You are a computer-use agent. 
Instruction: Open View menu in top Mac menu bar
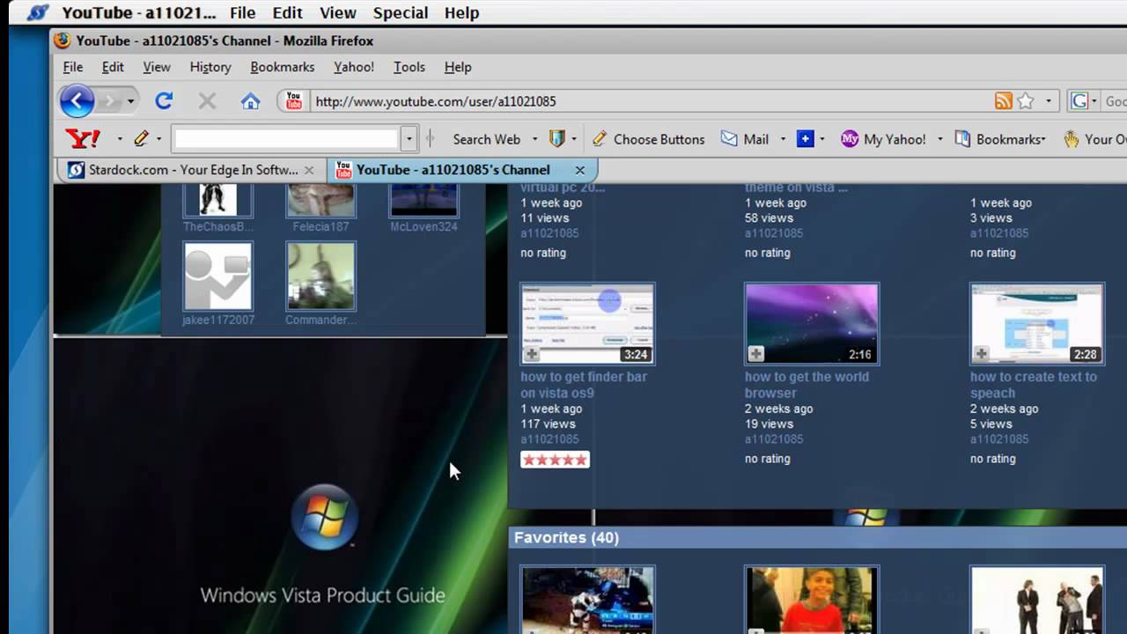(338, 12)
